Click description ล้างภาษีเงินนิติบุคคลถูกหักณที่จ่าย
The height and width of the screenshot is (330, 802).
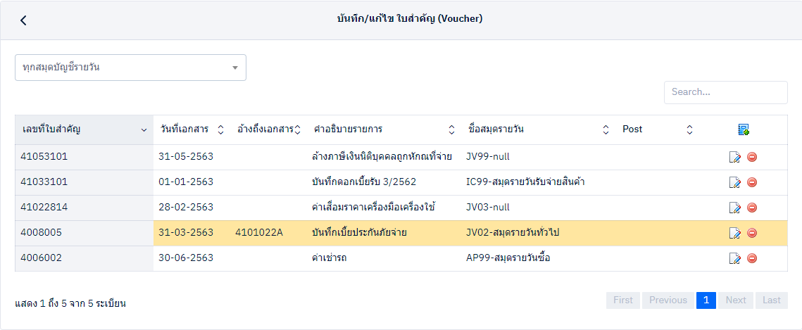(x=382, y=157)
